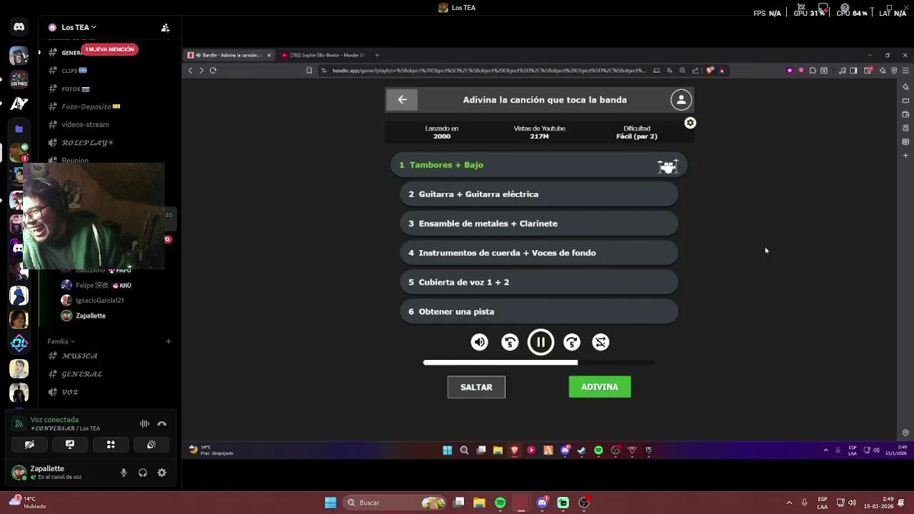The image size is (914, 514).
Task: Disconnect from voice with hang-up icon
Action: coord(161,424)
